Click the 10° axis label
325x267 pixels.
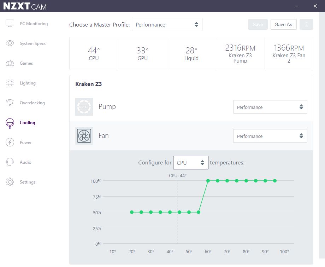(113, 252)
